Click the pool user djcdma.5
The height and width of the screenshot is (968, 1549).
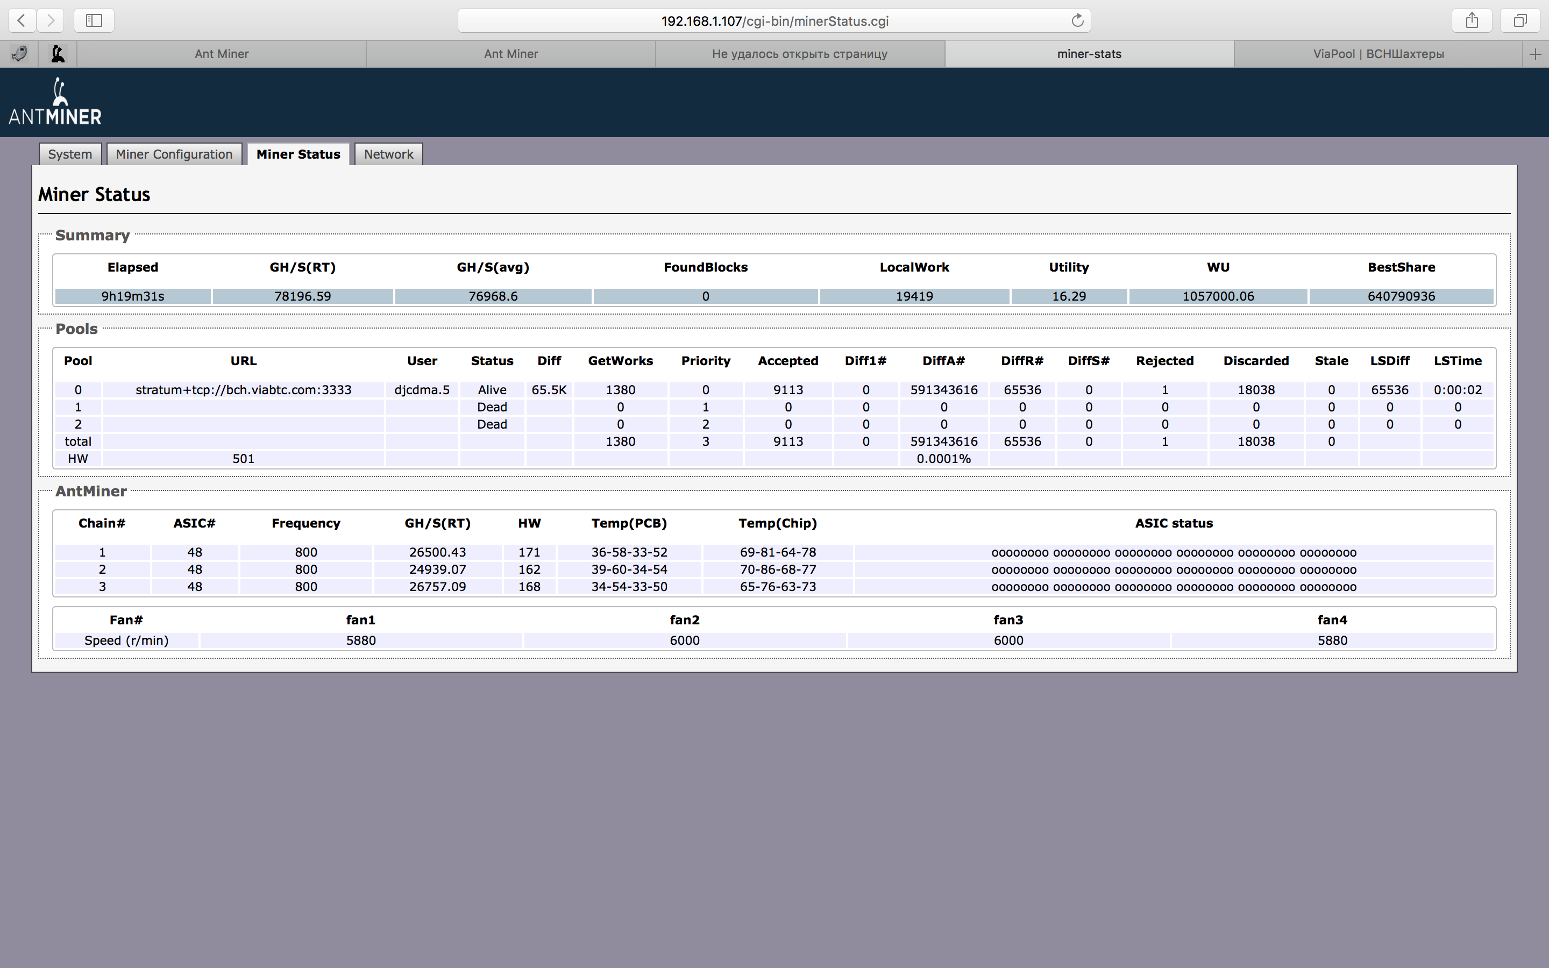[422, 390]
